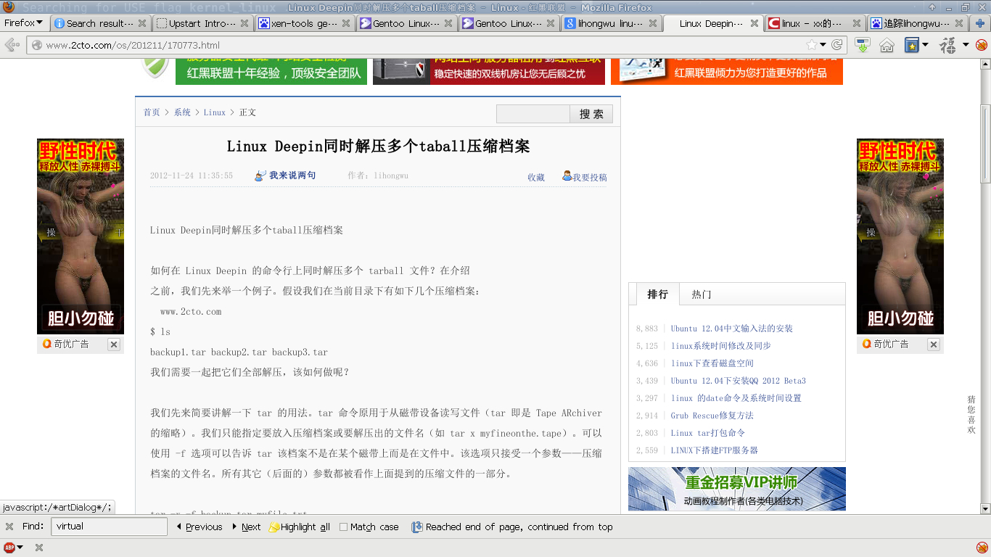
Task: Reload the current page
Action: (x=837, y=45)
